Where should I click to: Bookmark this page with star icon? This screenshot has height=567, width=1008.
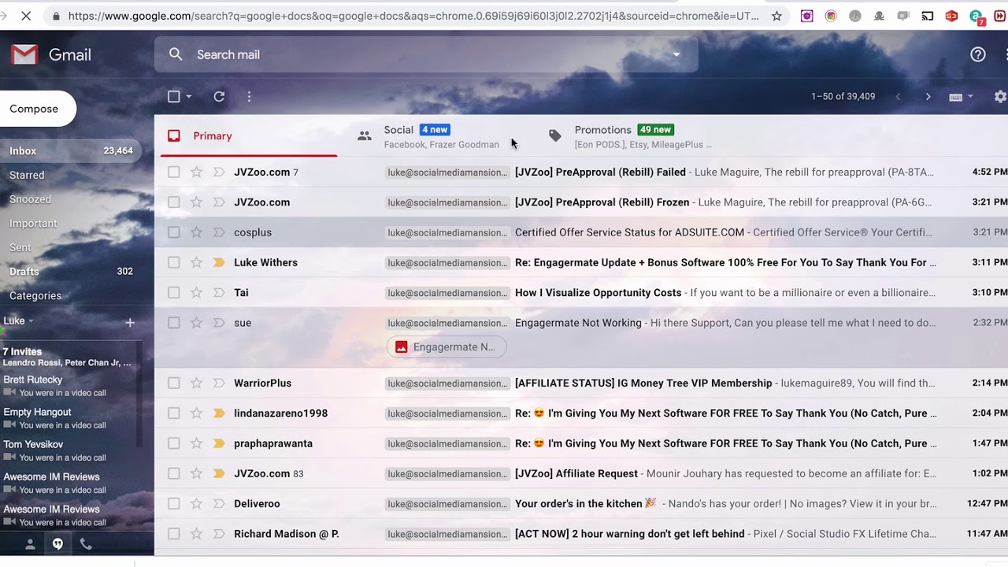(x=776, y=16)
